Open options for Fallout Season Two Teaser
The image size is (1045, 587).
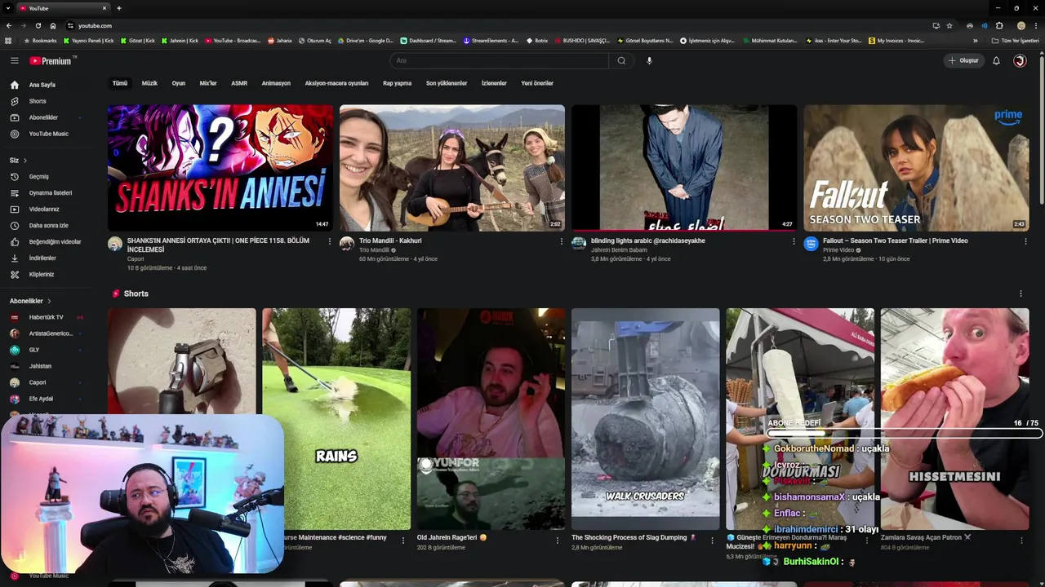1025,241
